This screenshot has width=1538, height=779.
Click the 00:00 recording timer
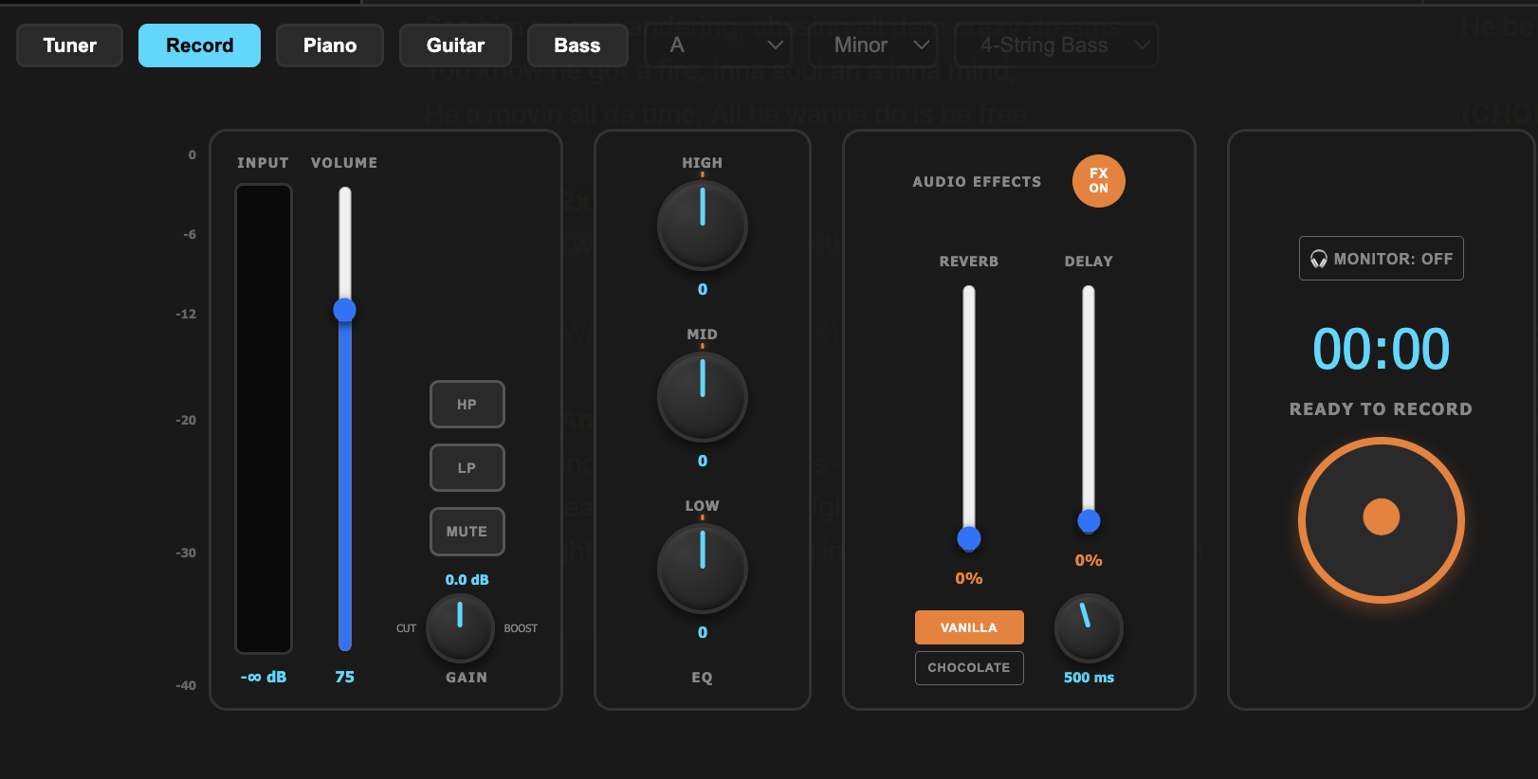tap(1381, 349)
